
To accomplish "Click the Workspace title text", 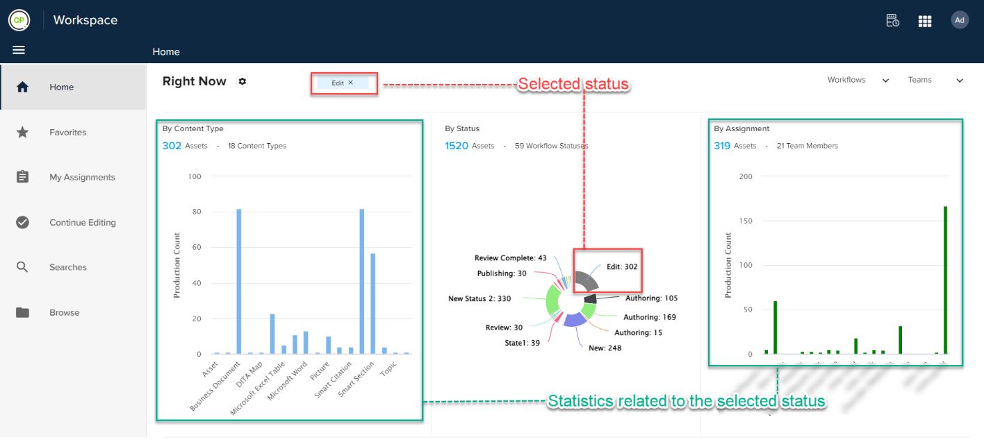I will click(85, 20).
